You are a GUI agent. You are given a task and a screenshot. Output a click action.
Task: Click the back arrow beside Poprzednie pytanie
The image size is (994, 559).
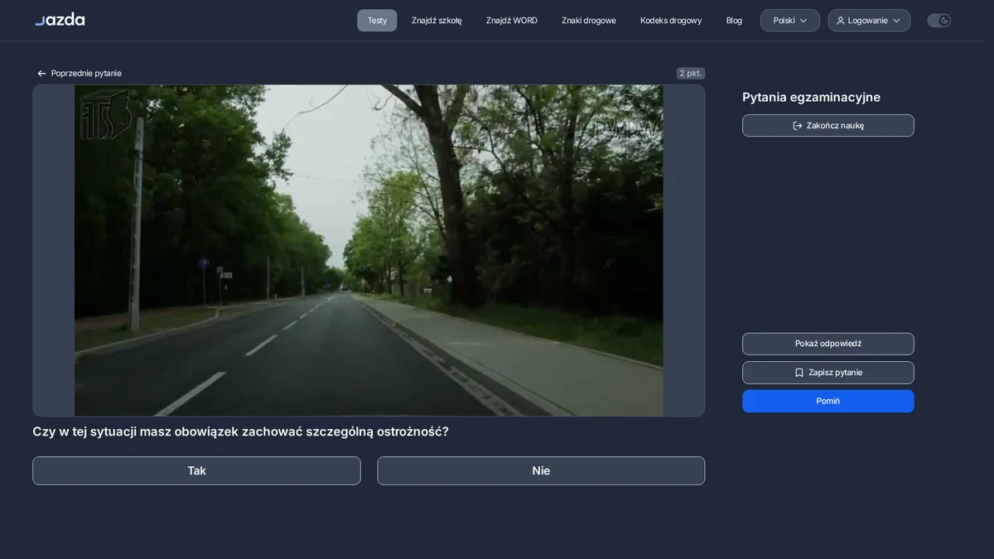coord(41,74)
